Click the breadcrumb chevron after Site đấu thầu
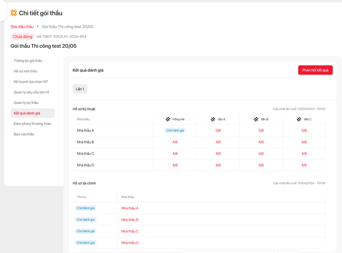 pyautogui.click(x=38, y=26)
